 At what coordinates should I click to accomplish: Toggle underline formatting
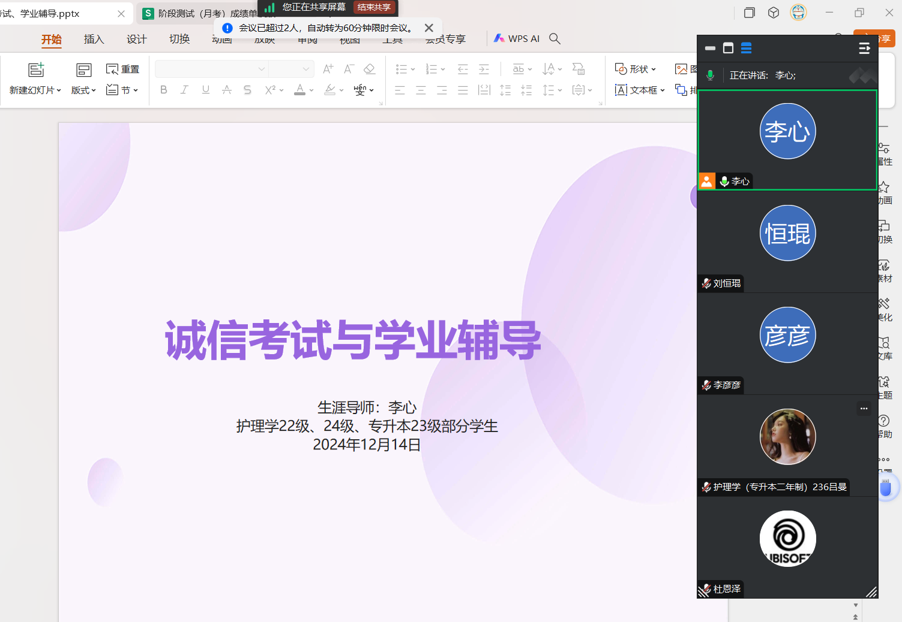point(206,90)
